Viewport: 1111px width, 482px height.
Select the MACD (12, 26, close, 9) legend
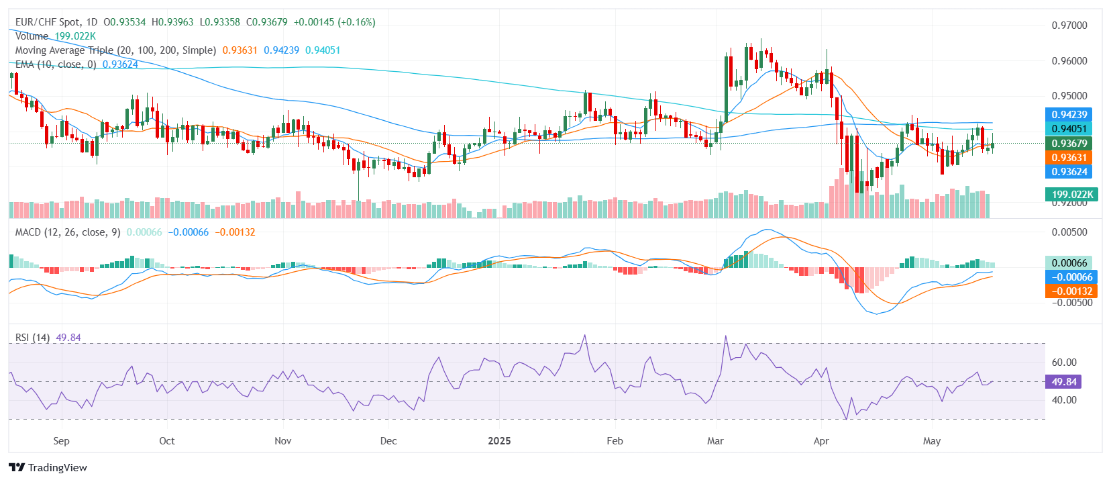click(68, 232)
